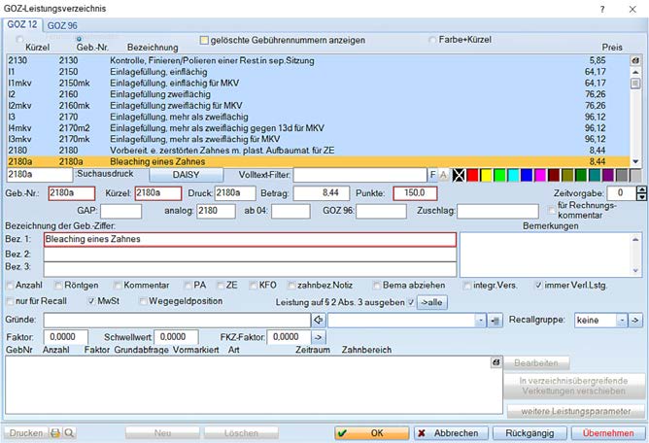This screenshot has height=443, width=649.
Task: Pick the red color swatch
Action: point(472,175)
